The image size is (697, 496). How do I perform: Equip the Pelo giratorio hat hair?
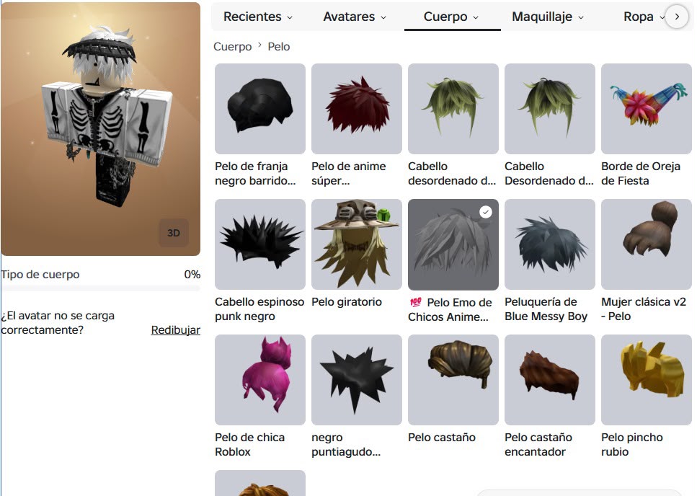click(x=357, y=244)
